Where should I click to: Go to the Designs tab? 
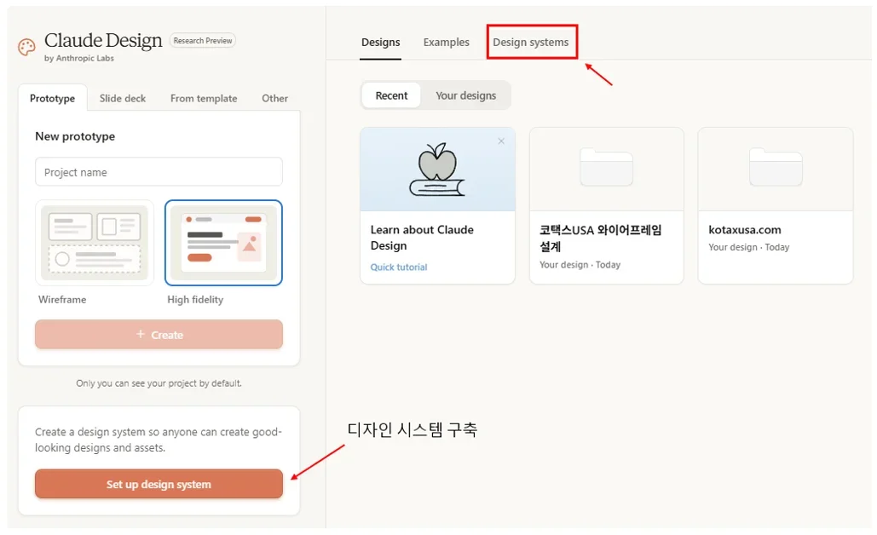[x=380, y=43]
